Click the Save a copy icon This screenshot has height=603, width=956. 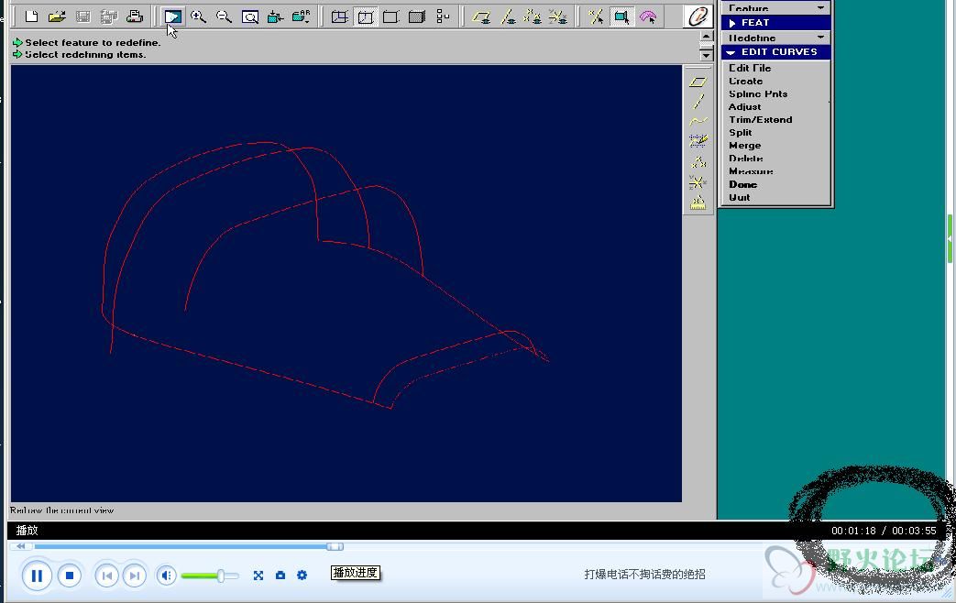108,17
